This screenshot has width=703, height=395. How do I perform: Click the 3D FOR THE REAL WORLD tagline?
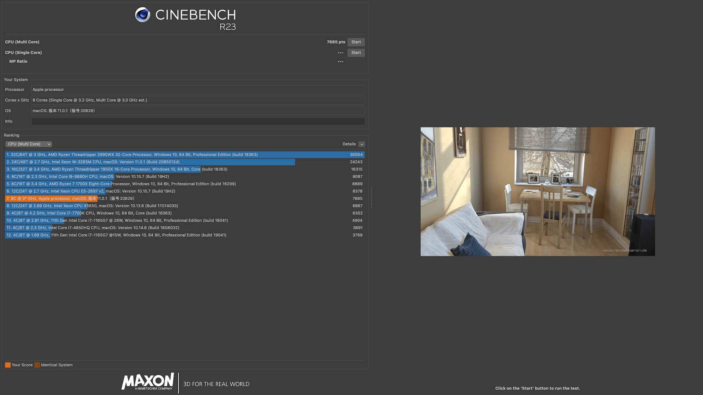coord(216,384)
